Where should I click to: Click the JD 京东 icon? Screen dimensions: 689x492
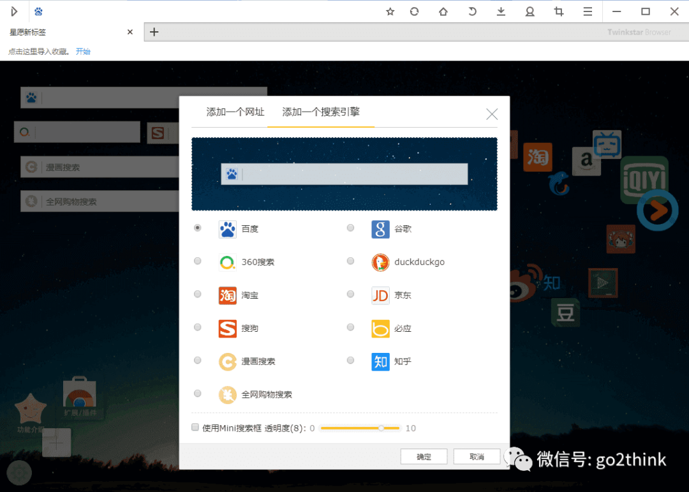click(380, 295)
